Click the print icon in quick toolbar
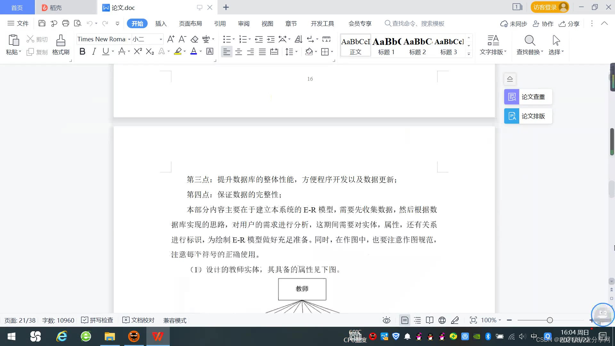615x346 pixels. pos(66,23)
